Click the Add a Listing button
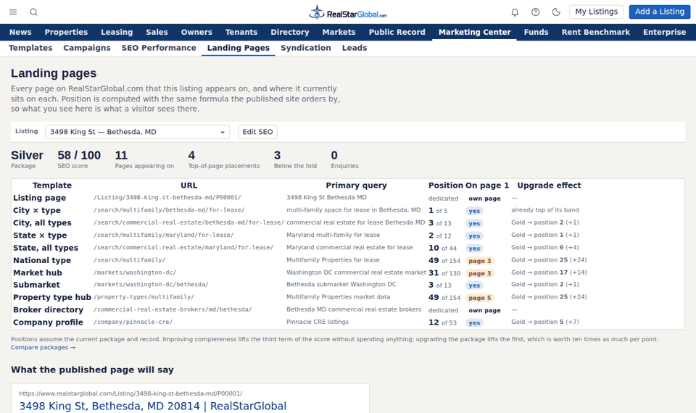The height and width of the screenshot is (413, 696). [659, 12]
